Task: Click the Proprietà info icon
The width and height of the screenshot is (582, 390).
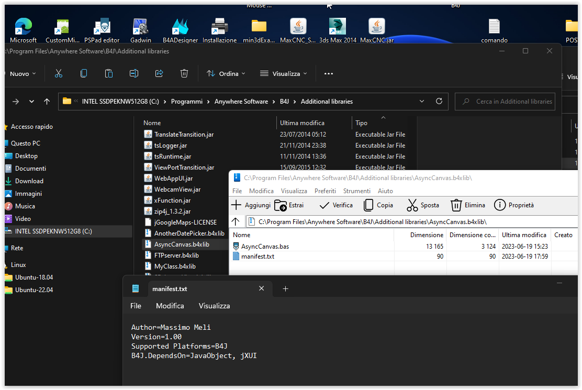Action: (500, 205)
